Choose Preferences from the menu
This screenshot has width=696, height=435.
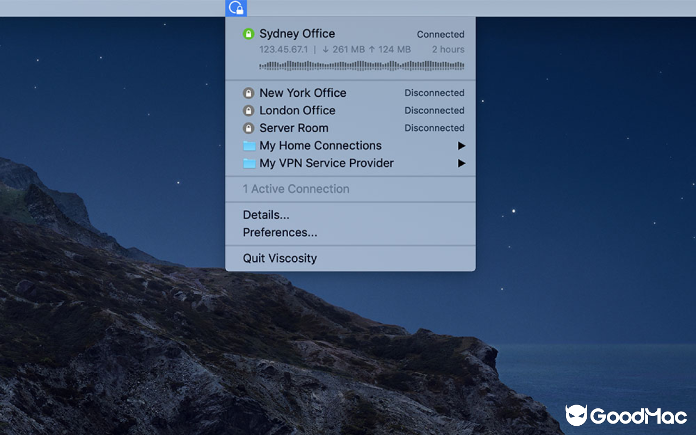coord(280,232)
